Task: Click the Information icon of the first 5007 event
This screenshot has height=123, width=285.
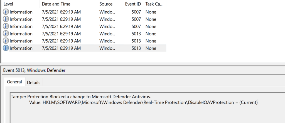Action: [x=6, y=12]
